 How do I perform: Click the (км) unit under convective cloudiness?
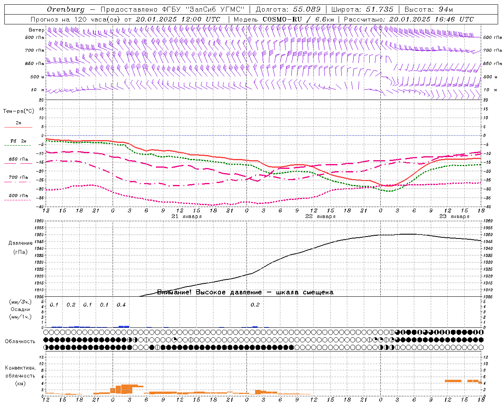pos(20,383)
